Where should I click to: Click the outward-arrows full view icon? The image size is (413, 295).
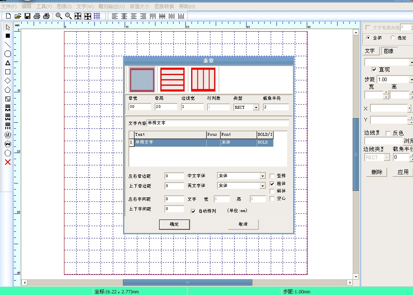point(88,16)
